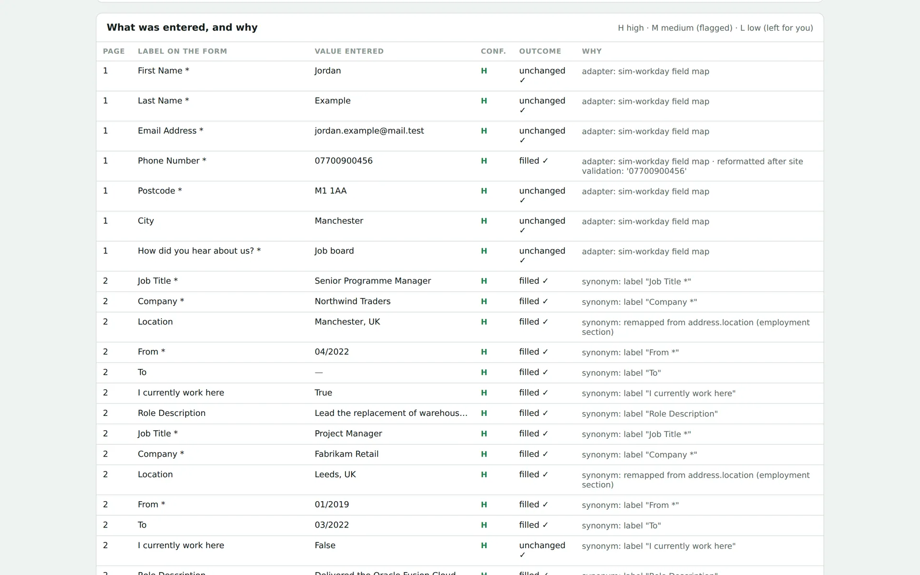This screenshot has width=920, height=575.
Task: Click the confidence legend 'H high · M medium (flagged)'
Action: click(675, 28)
